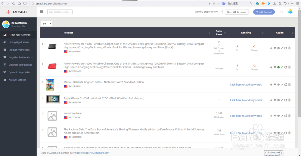This screenshot has width=301, height=156.
Task: Click Mario + Rabbids product thumbnail
Action: 50,85
